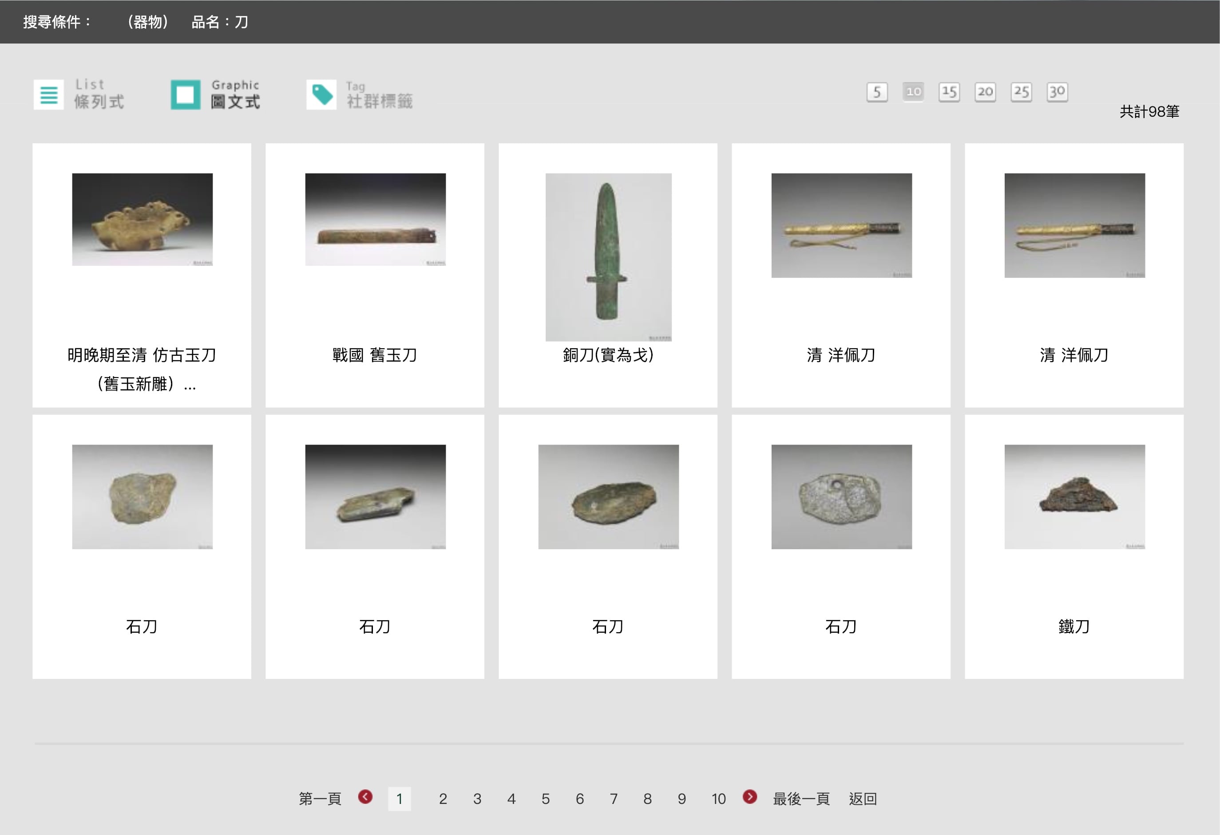Image resolution: width=1220 pixels, height=835 pixels.
Task: Go to page 6
Action: (579, 799)
